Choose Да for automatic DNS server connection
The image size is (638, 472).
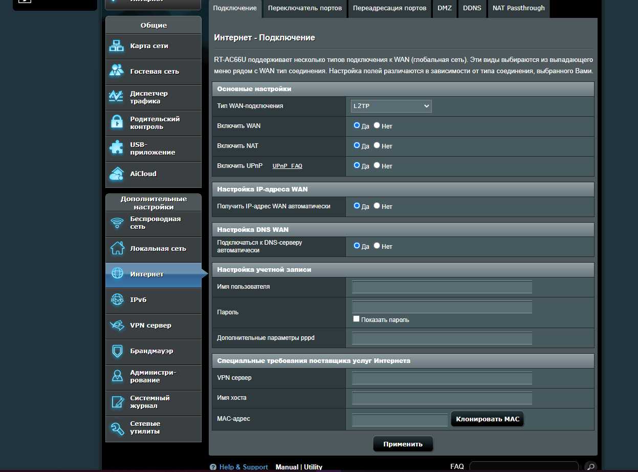tap(357, 246)
